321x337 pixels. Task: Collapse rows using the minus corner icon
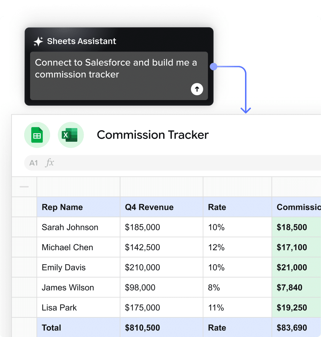tap(24, 187)
